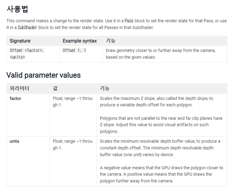Viewport: 232px width, 187px height.
Task: Click the Float range value in the units row
Action: pyautogui.click(x=72, y=145)
